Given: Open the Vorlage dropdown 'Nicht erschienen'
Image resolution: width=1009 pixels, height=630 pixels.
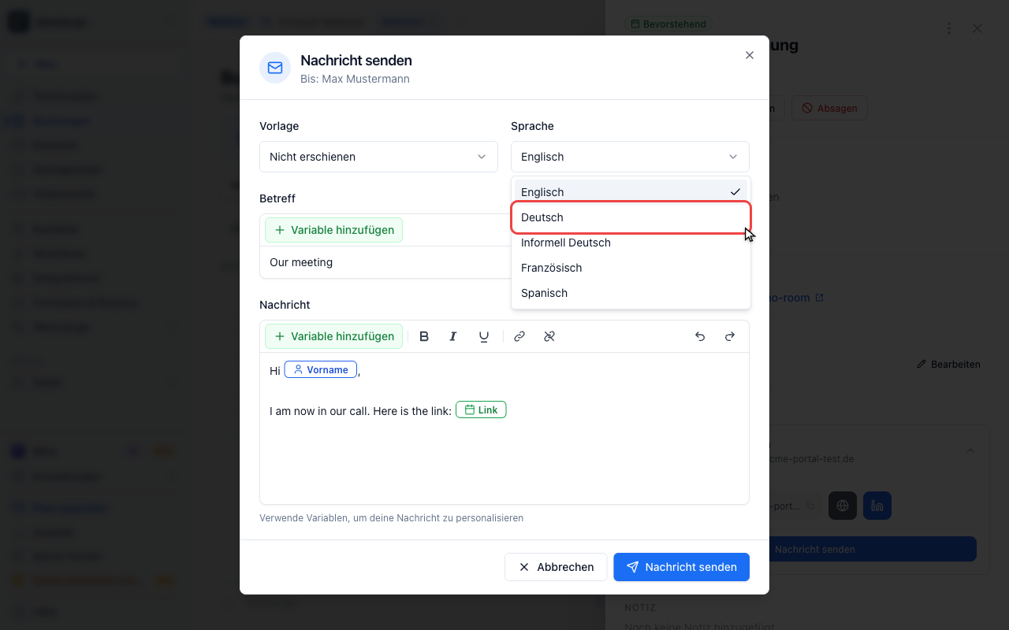Looking at the screenshot, I should click(378, 157).
